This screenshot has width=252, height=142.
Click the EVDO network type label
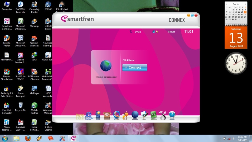tap(138, 32)
